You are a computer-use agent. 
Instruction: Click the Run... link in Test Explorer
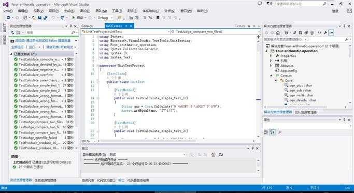point(33,47)
